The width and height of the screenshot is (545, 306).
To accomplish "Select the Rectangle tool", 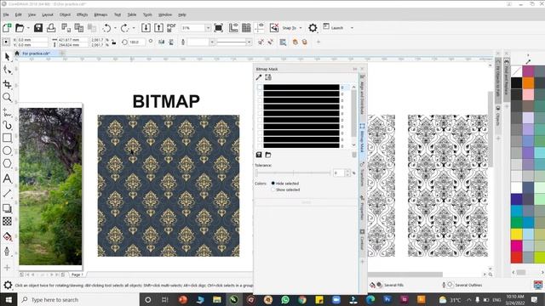I will coord(7,138).
